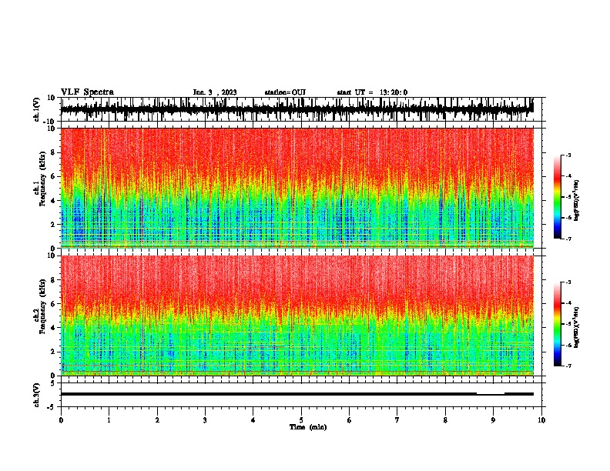Click the ch.1 spectrogram color scale bar
Image resolution: width=610 pixels, height=471 pixels.
coord(557,197)
